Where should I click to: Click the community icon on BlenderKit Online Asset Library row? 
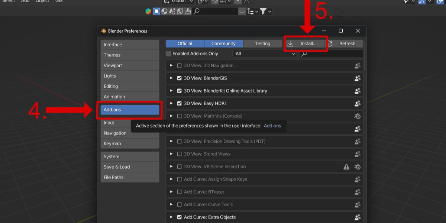(x=358, y=91)
